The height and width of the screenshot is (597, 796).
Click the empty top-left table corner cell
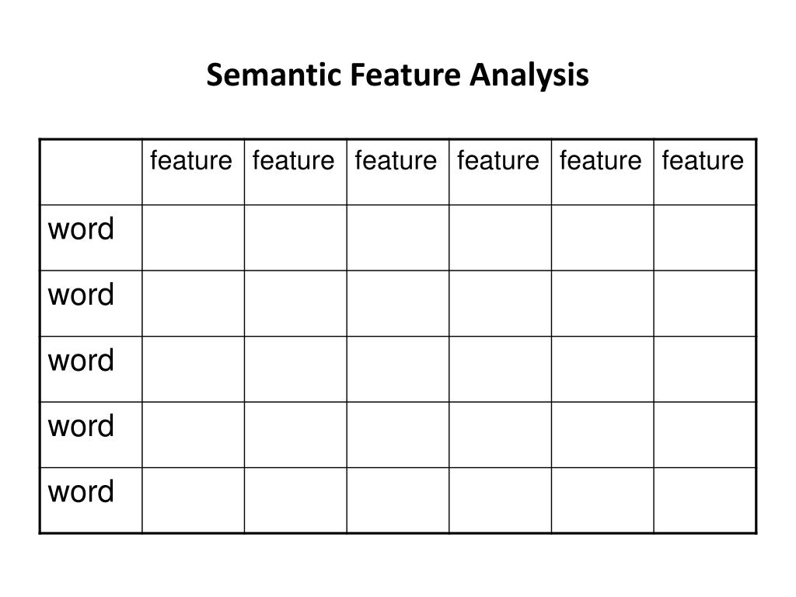(x=91, y=172)
